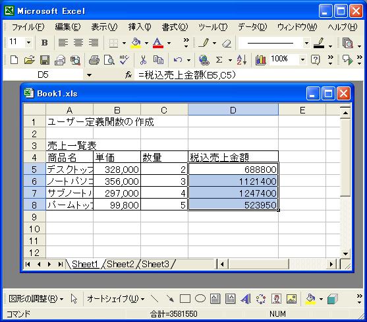Expand the zoom 100% dropdown
367x322 pixels.
click(x=302, y=60)
